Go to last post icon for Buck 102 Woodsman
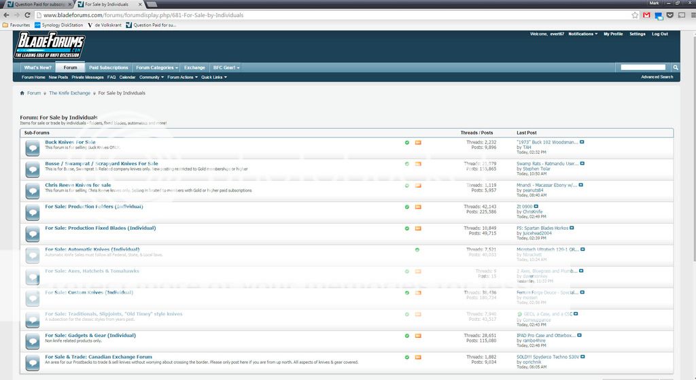 coord(582,142)
